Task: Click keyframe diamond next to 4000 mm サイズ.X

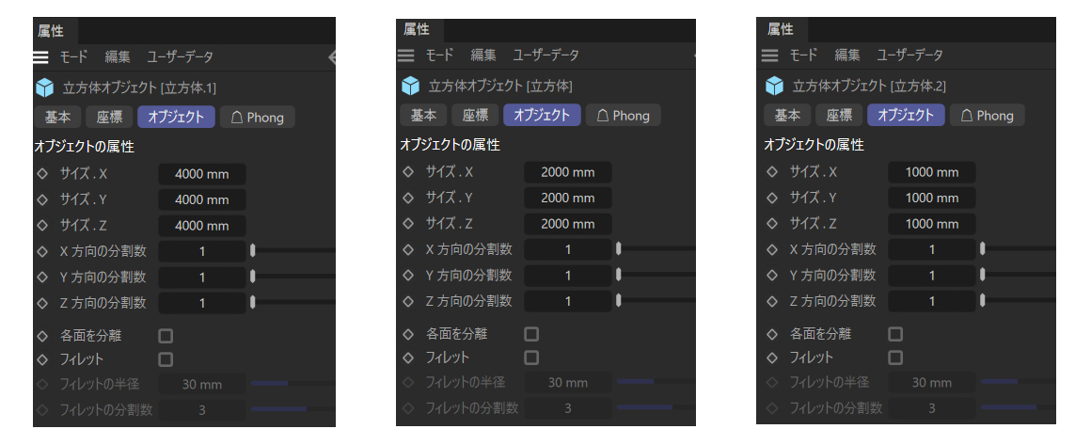Action: coord(42,174)
